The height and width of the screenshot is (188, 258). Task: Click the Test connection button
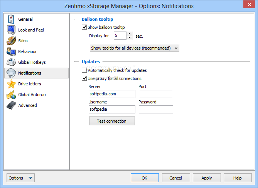pos(112,121)
